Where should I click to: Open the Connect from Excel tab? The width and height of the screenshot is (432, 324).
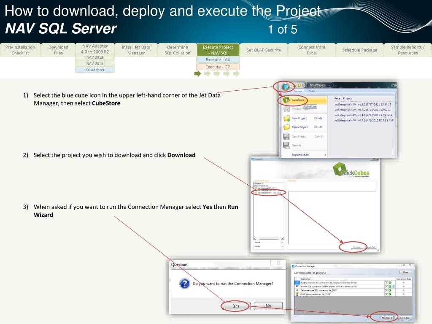tap(312, 50)
